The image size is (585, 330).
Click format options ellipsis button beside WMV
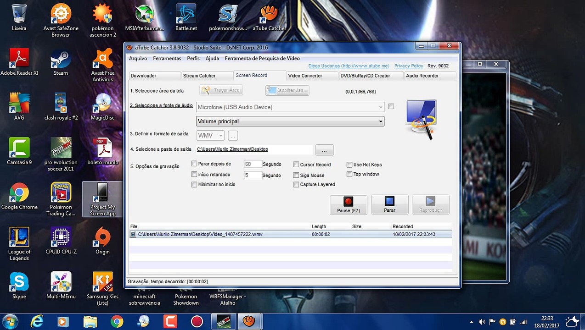pos(233,136)
